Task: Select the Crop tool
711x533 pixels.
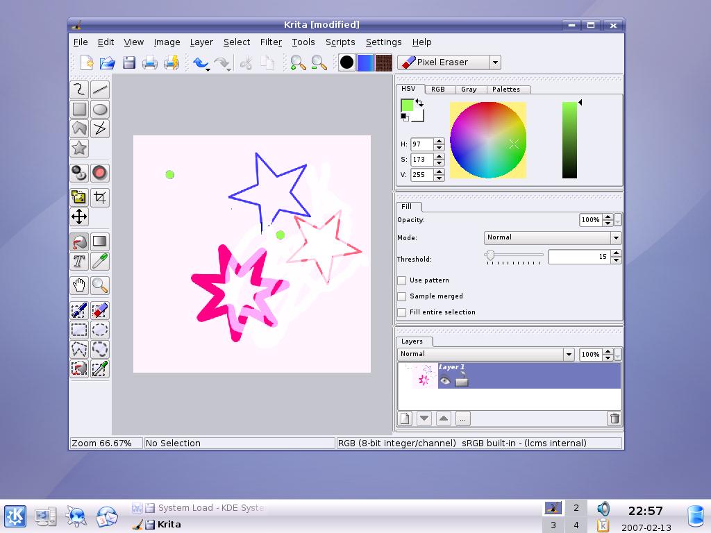Action: [100, 197]
